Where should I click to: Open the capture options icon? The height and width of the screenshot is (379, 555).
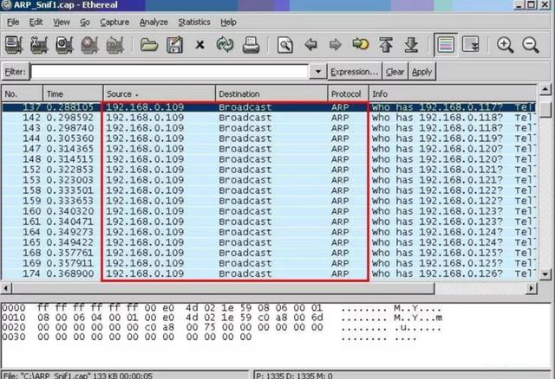tap(39, 45)
